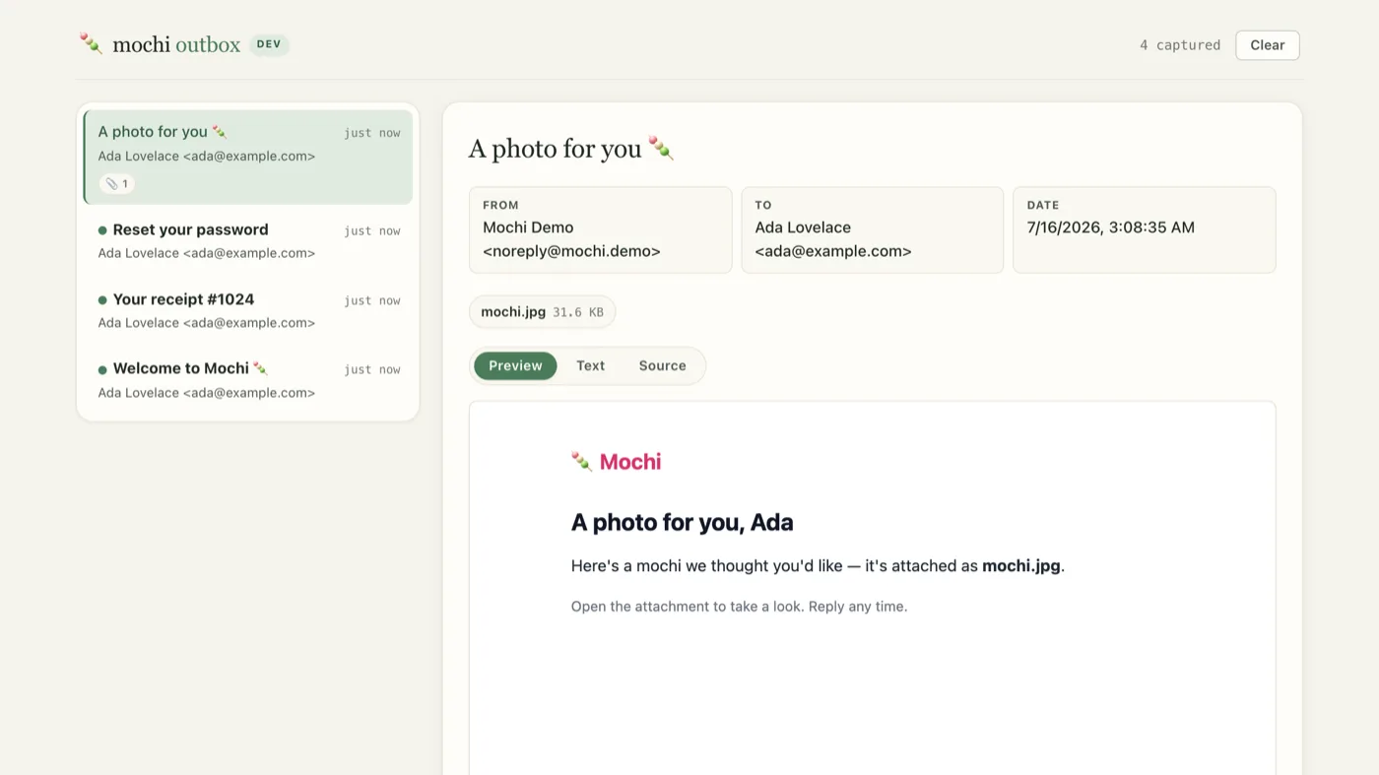Click 'just now' timestamp on Welcome to Mochi
1379x775 pixels.
(372, 370)
